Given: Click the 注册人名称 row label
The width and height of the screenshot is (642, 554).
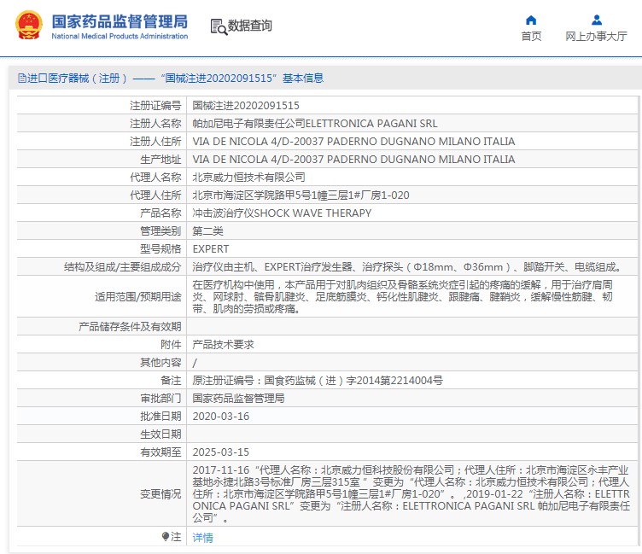Looking at the screenshot, I should point(155,123).
